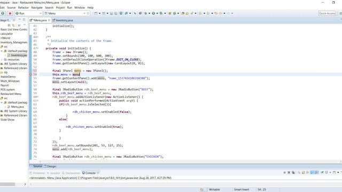
Task: Click the Debug bug toolbar icon
Action: tap(146, 13)
